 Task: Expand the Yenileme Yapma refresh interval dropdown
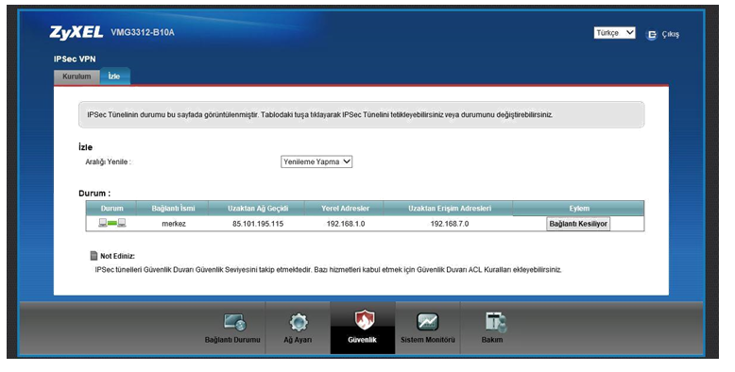click(316, 161)
